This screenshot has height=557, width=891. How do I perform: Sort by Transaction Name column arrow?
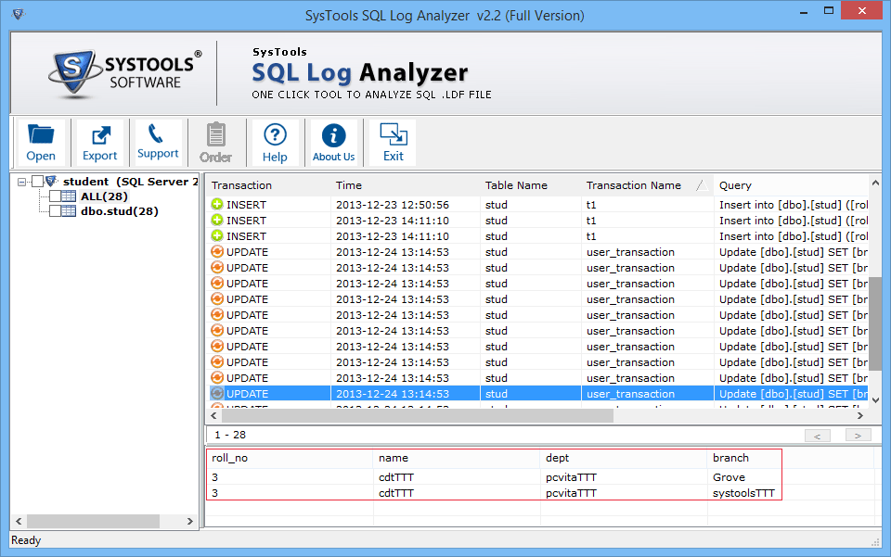pos(702,185)
